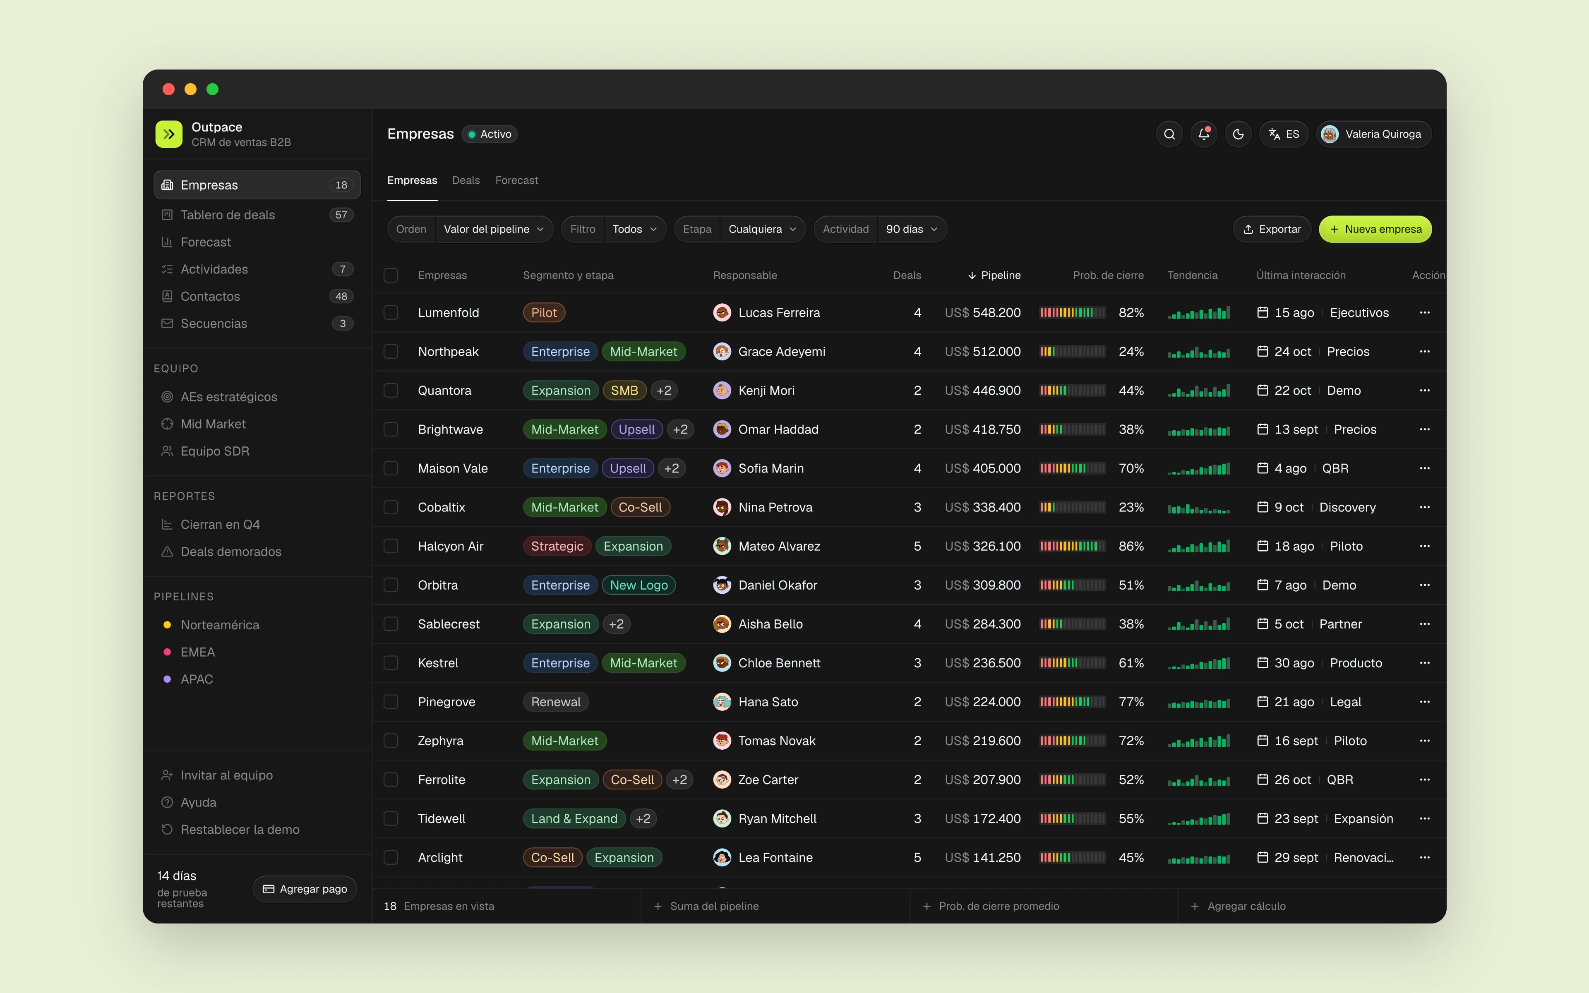Click Secuencias envelope icon
1589x993 pixels.
pyautogui.click(x=168, y=323)
